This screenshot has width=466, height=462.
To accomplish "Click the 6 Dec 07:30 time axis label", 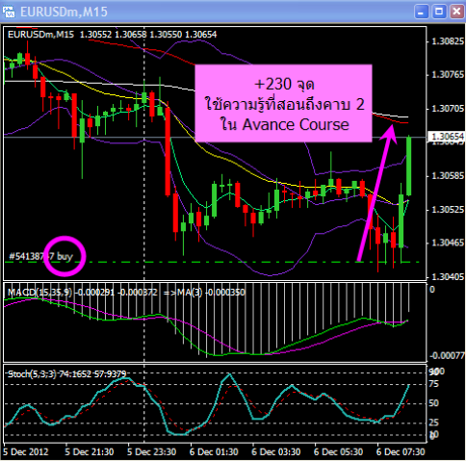I will tap(401, 451).
